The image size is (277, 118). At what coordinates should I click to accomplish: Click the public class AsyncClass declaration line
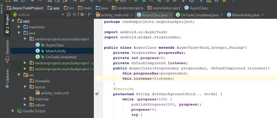[175, 48]
